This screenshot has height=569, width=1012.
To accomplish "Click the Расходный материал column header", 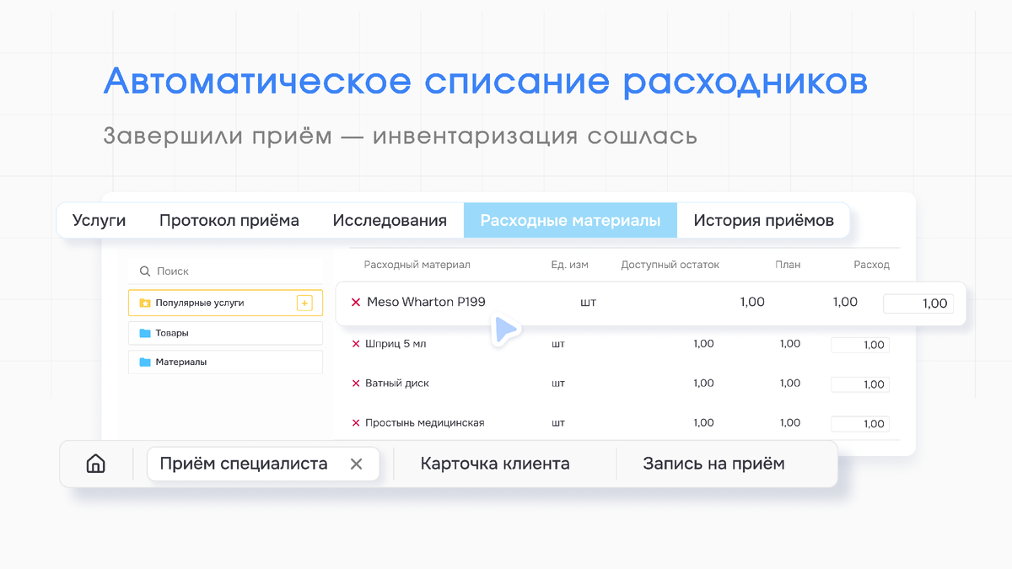I will click(x=417, y=265).
